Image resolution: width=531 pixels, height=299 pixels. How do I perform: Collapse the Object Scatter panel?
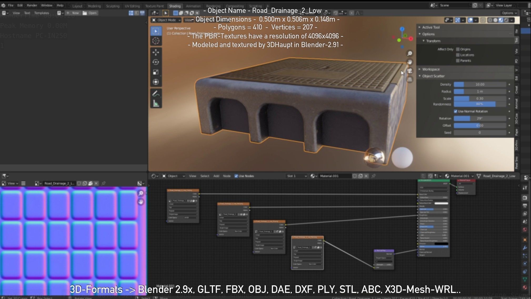click(433, 76)
